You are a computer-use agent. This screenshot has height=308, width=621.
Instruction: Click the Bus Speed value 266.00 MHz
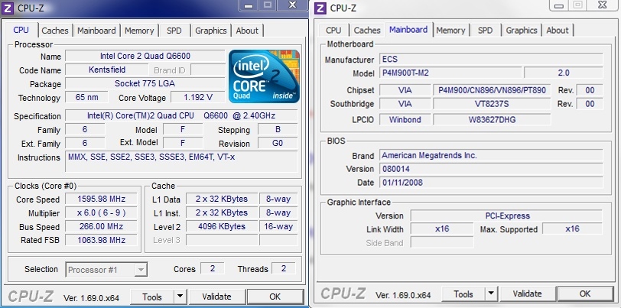tap(102, 226)
